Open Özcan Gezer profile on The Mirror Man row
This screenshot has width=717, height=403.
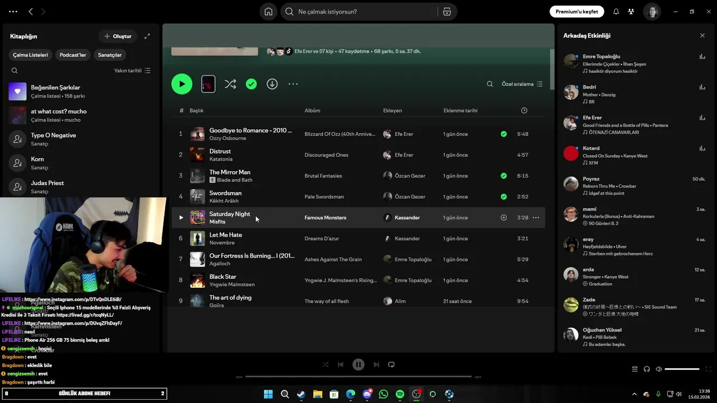pos(410,176)
